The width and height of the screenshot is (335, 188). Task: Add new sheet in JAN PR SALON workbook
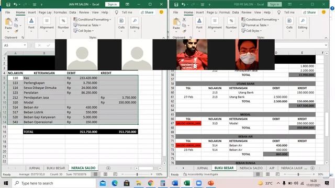point(108,168)
